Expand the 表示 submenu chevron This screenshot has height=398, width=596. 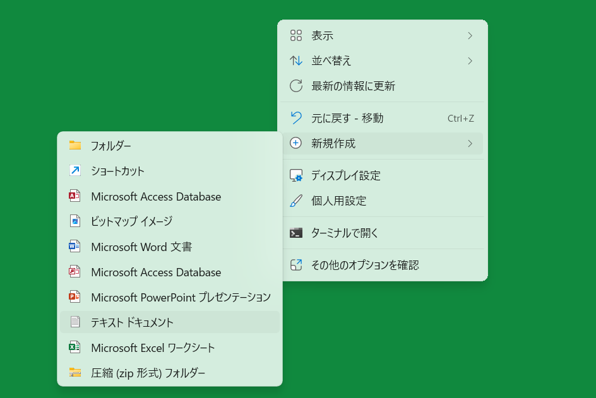(470, 36)
